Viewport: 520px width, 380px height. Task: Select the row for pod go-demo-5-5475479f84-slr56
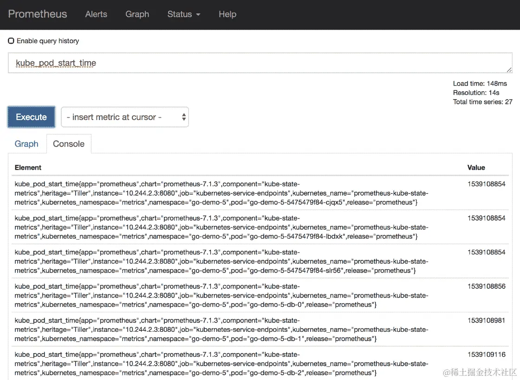260,261
